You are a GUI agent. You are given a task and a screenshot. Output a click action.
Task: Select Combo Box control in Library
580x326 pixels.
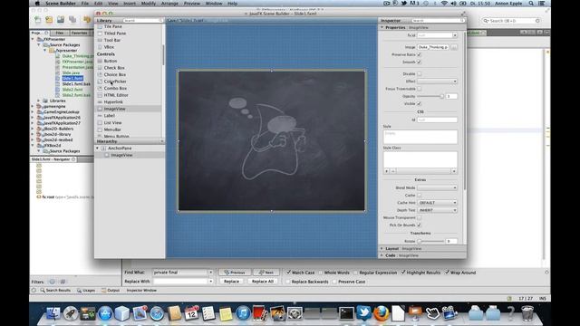point(115,89)
